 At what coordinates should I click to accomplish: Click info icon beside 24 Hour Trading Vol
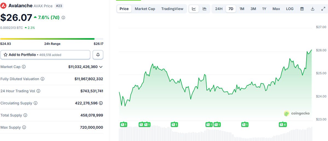(x=39, y=91)
